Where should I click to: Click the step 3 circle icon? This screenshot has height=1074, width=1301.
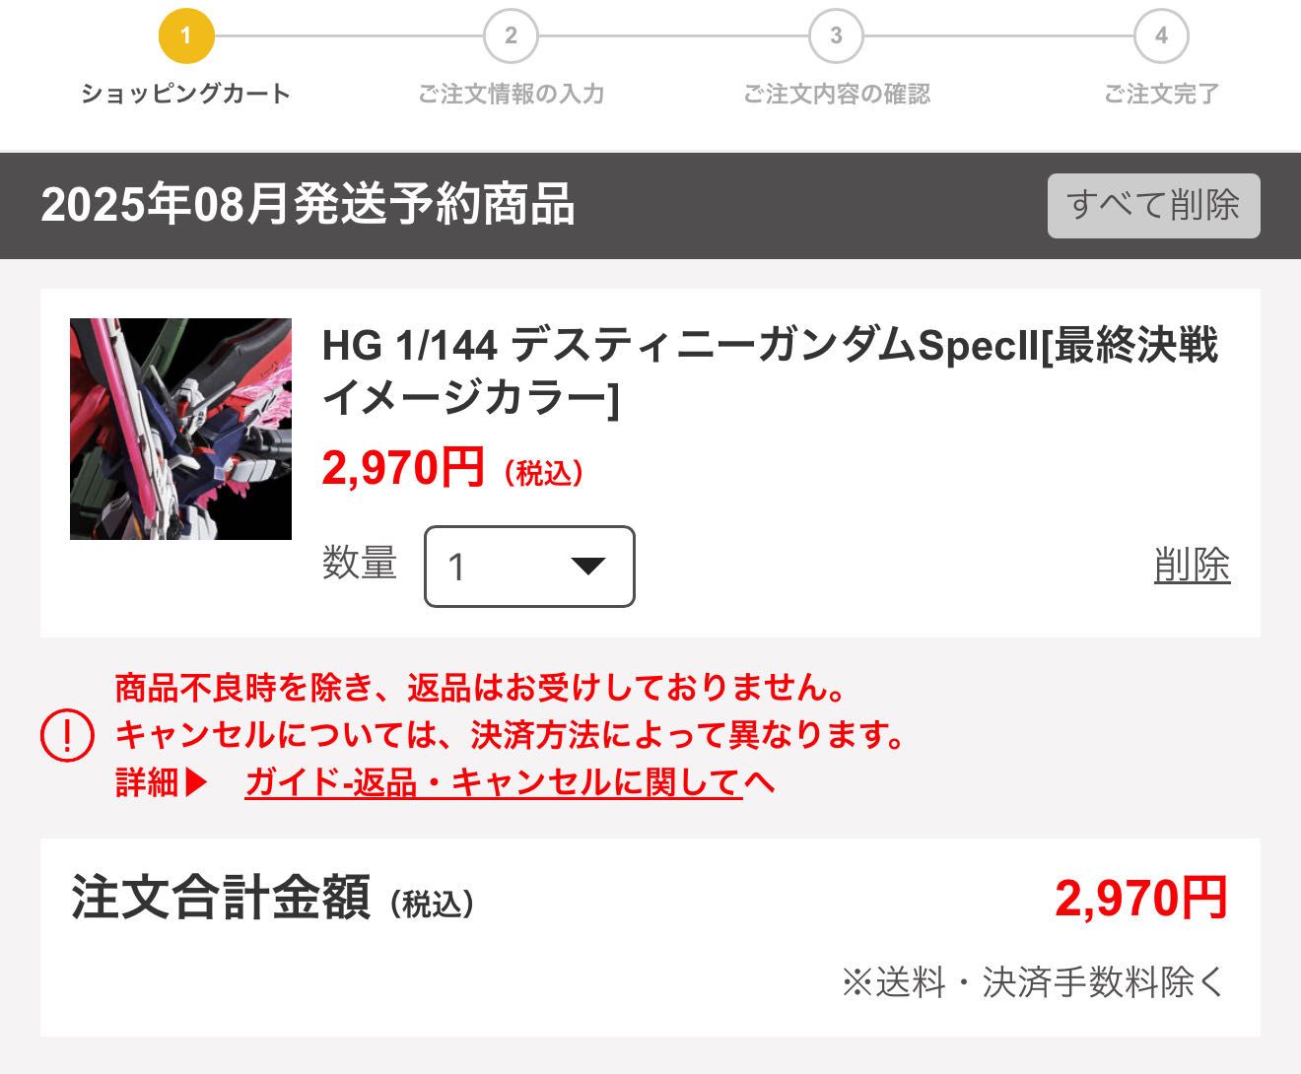tap(836, 36)
